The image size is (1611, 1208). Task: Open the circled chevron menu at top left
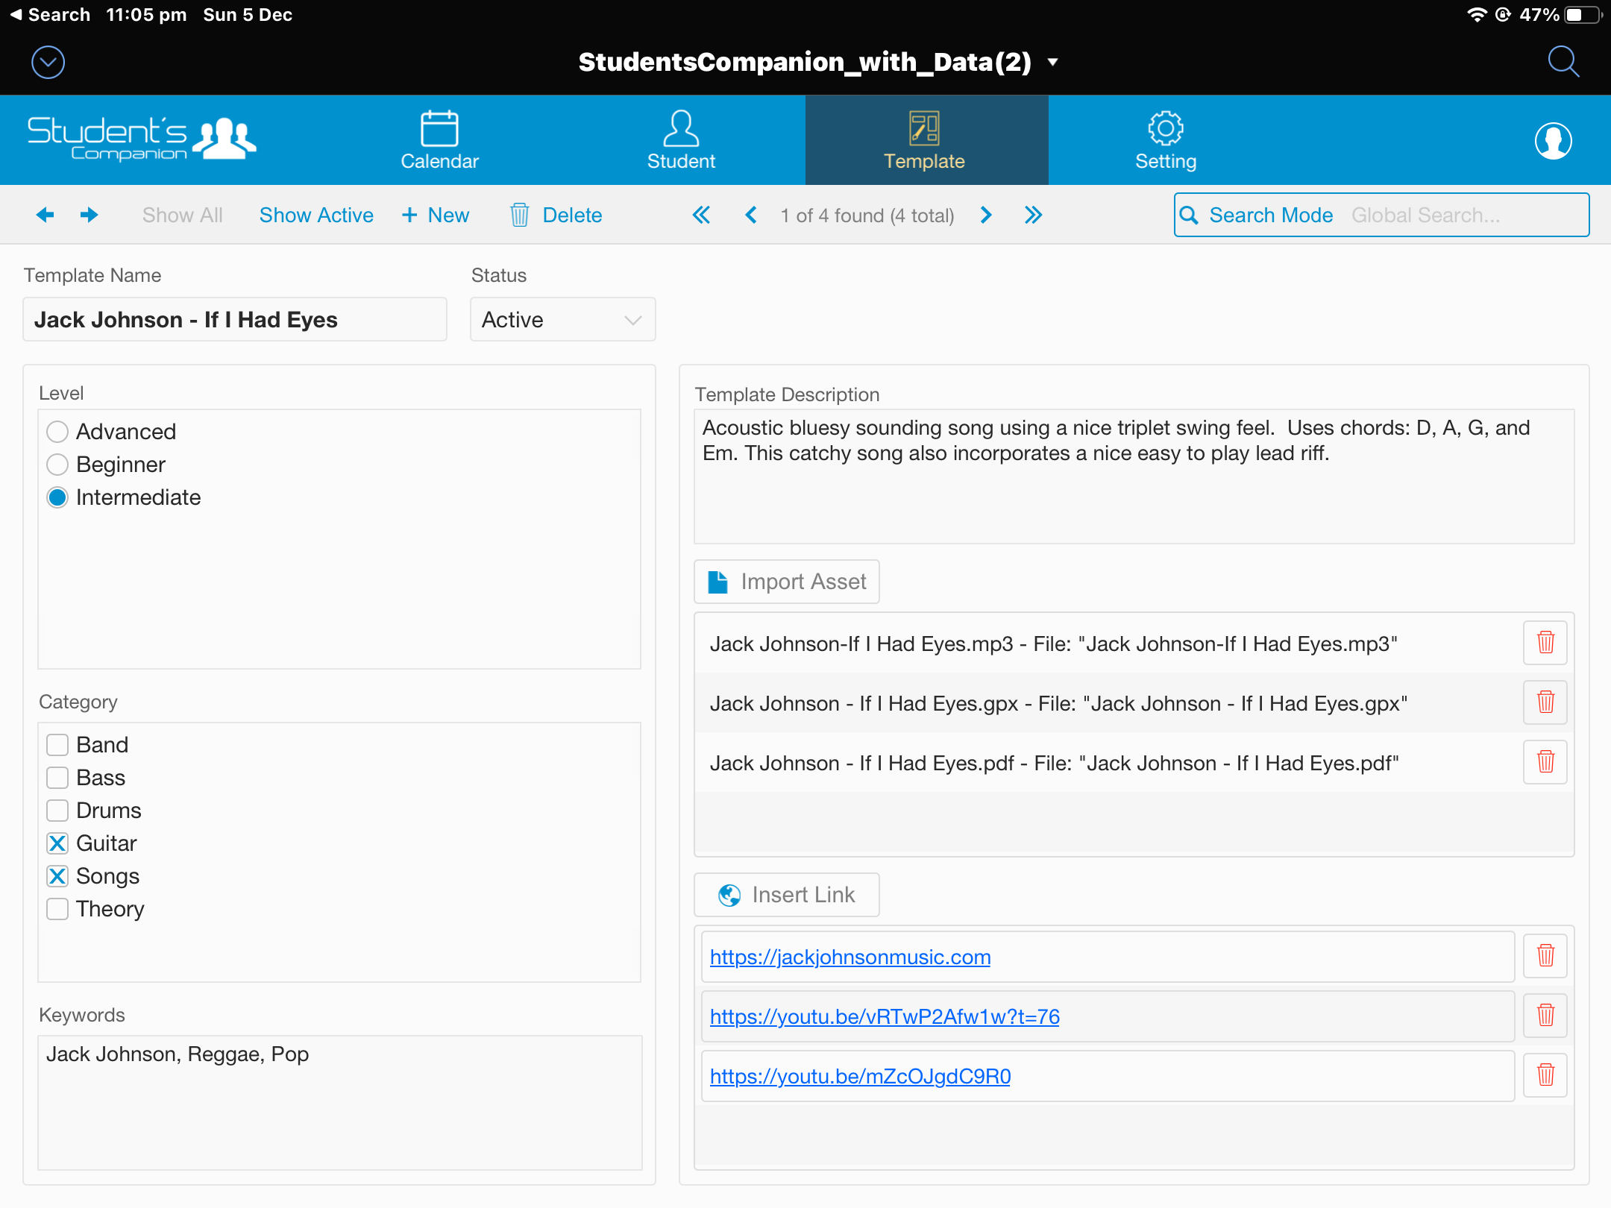coord(48,62)
